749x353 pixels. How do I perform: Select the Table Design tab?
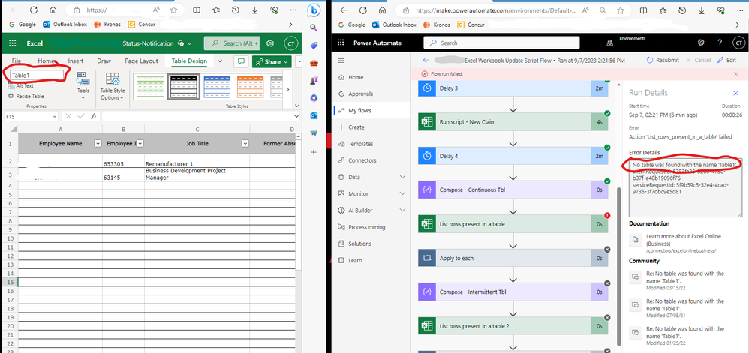point(189,61)
